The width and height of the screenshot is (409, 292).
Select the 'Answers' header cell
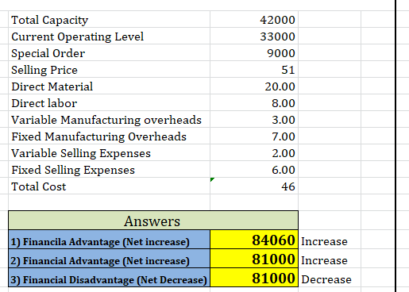153,221
